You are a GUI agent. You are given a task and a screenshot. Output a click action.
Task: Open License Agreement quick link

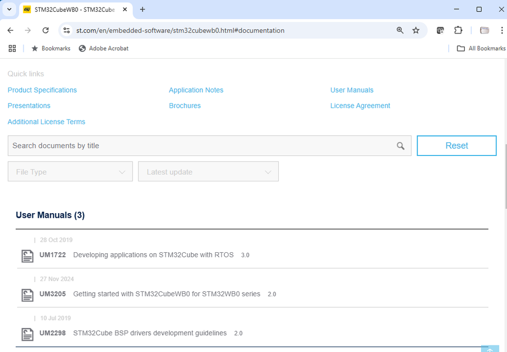click(360, 106)
